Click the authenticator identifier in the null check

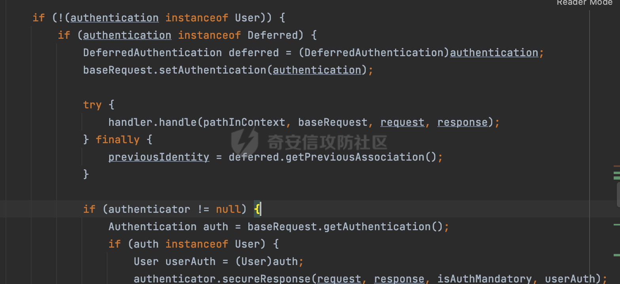click(x=149, y=209)
